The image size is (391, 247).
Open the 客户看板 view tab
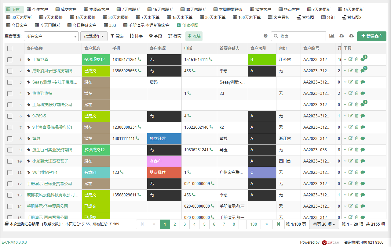click(x=279, y=17)
